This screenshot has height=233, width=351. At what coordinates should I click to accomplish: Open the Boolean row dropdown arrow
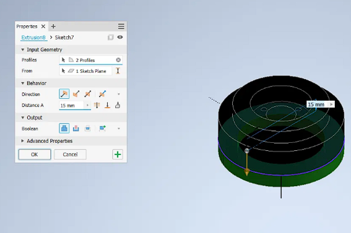(119, 129)
